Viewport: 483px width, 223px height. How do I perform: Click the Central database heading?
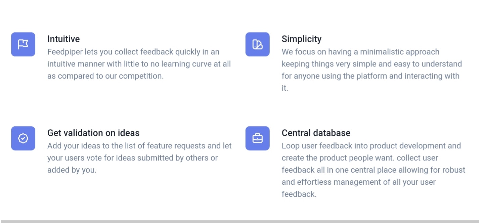tap(316, 133)
